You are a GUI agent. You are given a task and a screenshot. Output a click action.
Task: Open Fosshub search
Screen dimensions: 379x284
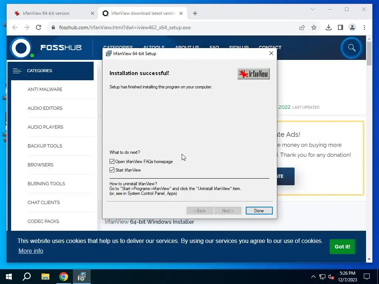click(352, 48)
